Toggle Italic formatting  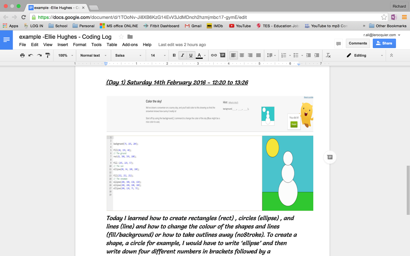pos(182,55)
